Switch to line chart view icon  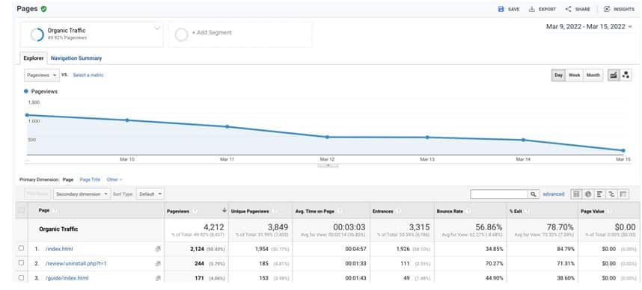coord(614,75)
